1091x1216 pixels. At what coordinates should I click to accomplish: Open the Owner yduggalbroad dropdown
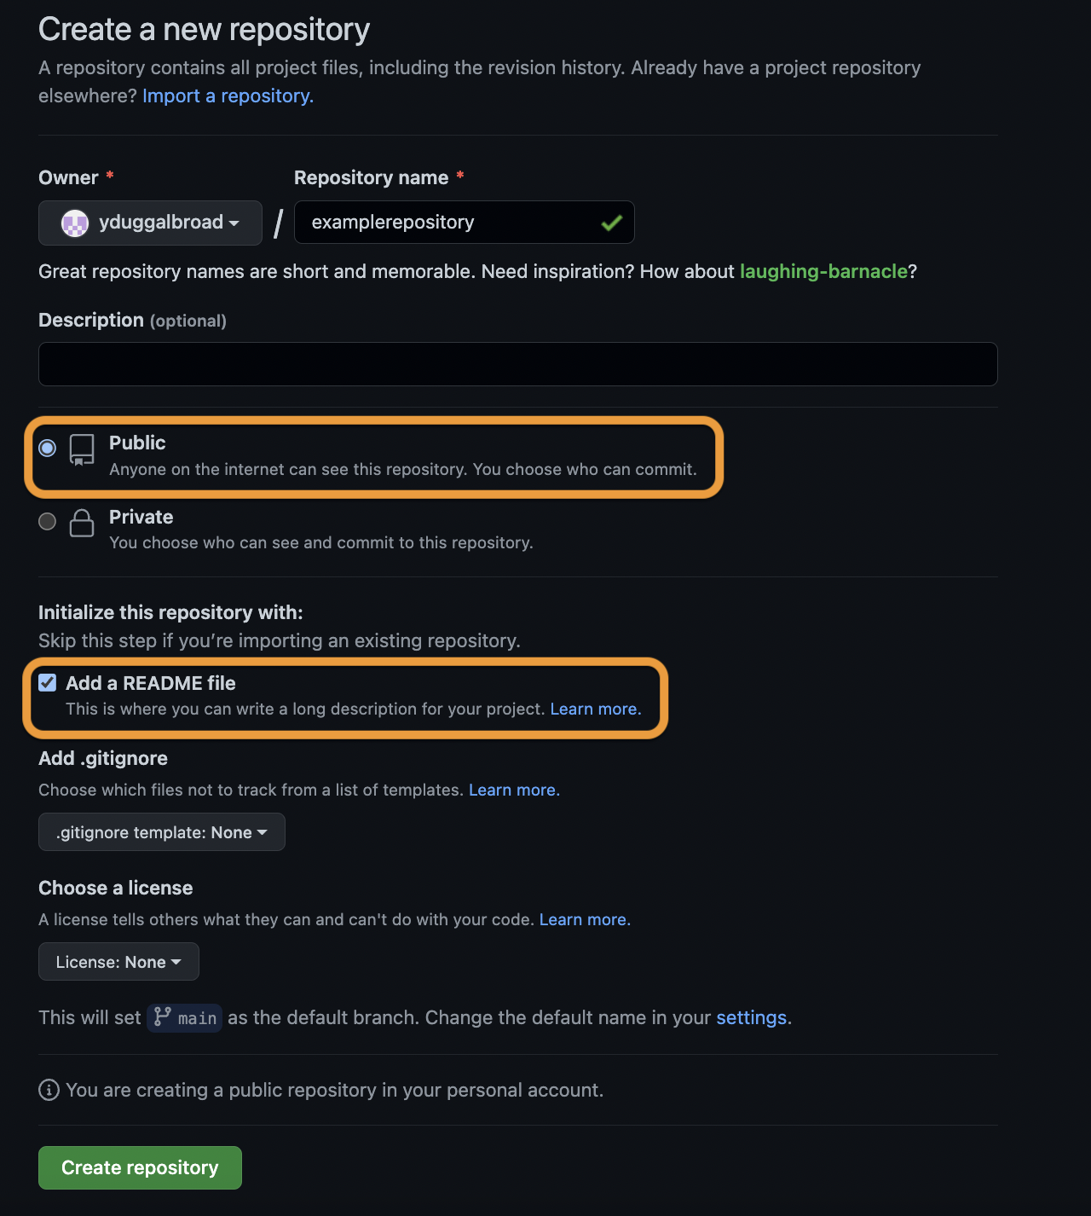tap(150, 223)
